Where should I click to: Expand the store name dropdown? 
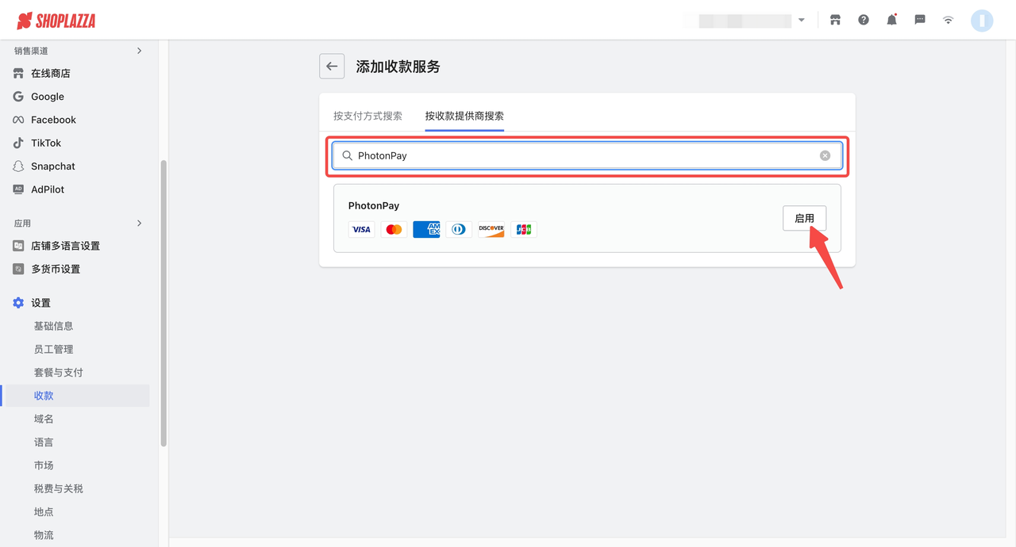click(801, 21)
